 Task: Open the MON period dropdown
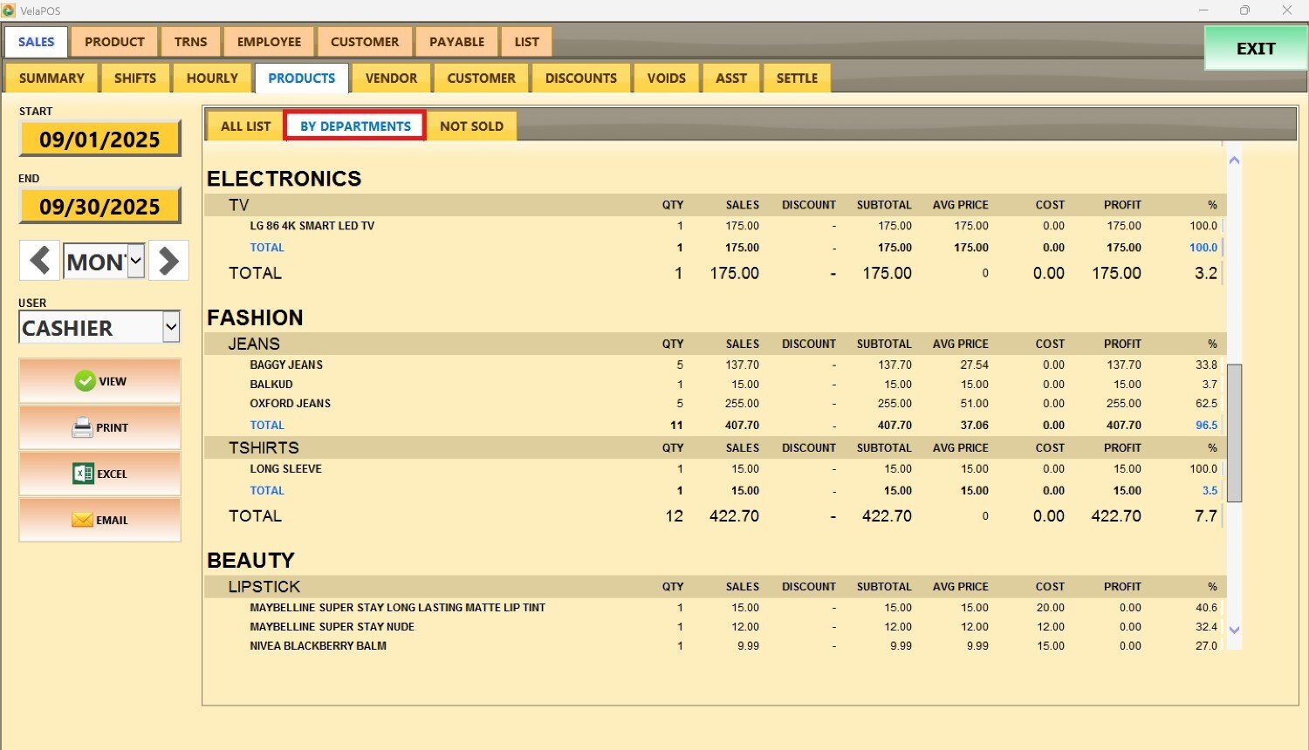[x=135, y=261]
